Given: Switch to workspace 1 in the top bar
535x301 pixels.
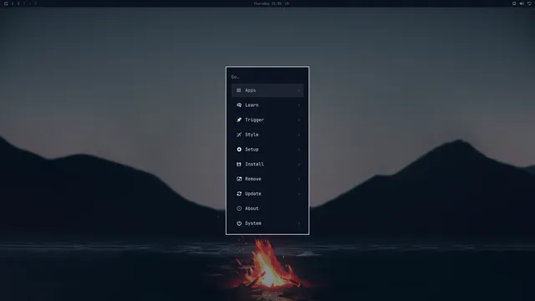Looking at the screenshot, I should coord(13,3).
